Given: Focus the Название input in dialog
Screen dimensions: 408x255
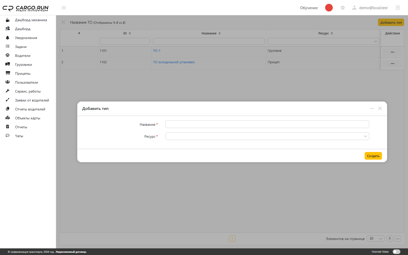Looking at the screenshot, I should (x=267, y=124).
